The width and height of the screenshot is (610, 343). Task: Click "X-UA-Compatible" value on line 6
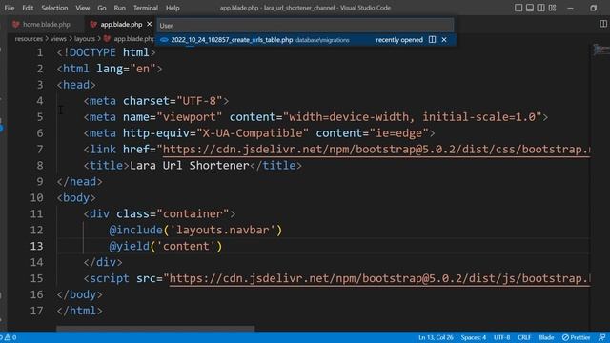coord(253,133)
